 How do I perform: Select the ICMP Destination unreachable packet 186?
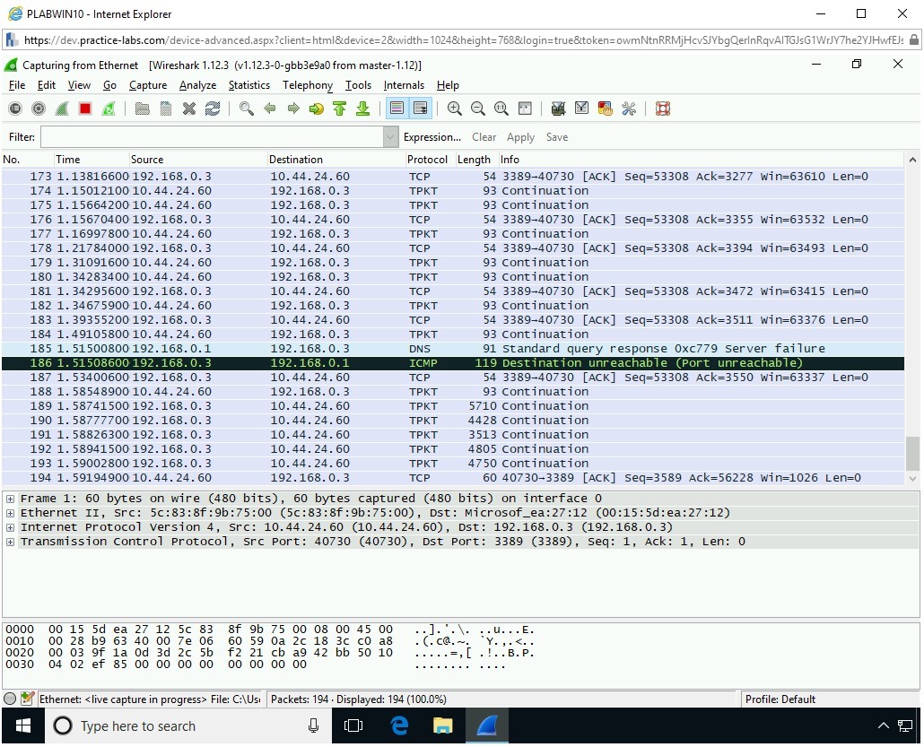(x=449, y=363)
